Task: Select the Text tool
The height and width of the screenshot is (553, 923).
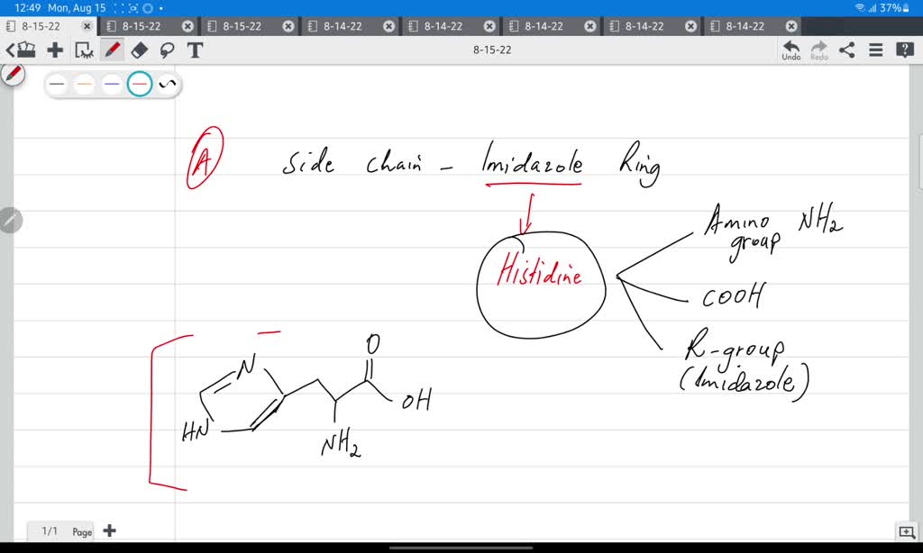Action: click(196, 49)
